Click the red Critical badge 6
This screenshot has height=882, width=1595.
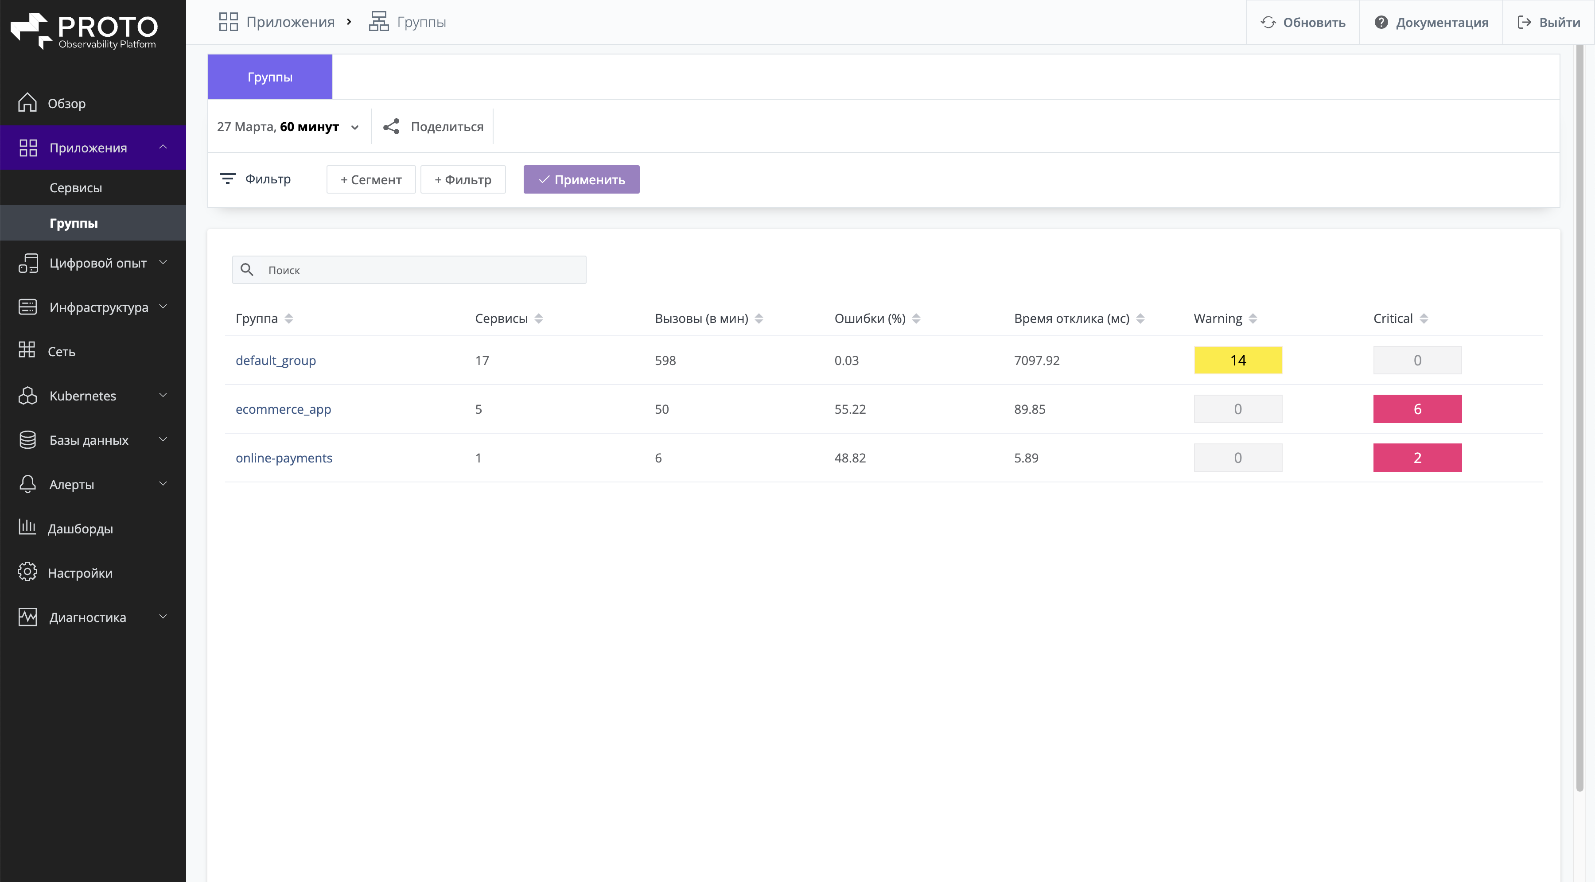pyautogui.click(x=1417, y=409)
